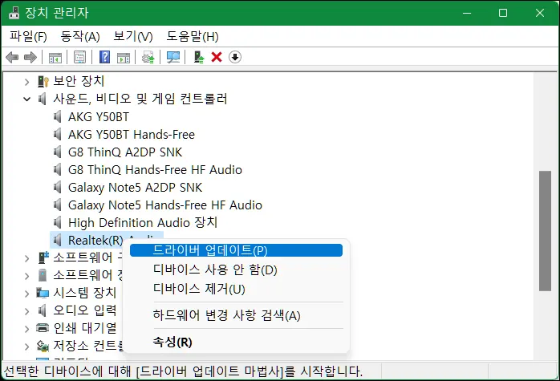
Task: Click the status bar wizard message
Action: 183,371
